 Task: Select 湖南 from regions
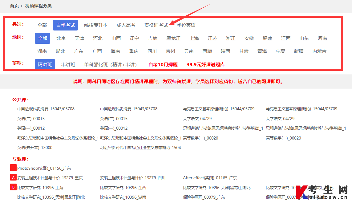coord(42,51)
